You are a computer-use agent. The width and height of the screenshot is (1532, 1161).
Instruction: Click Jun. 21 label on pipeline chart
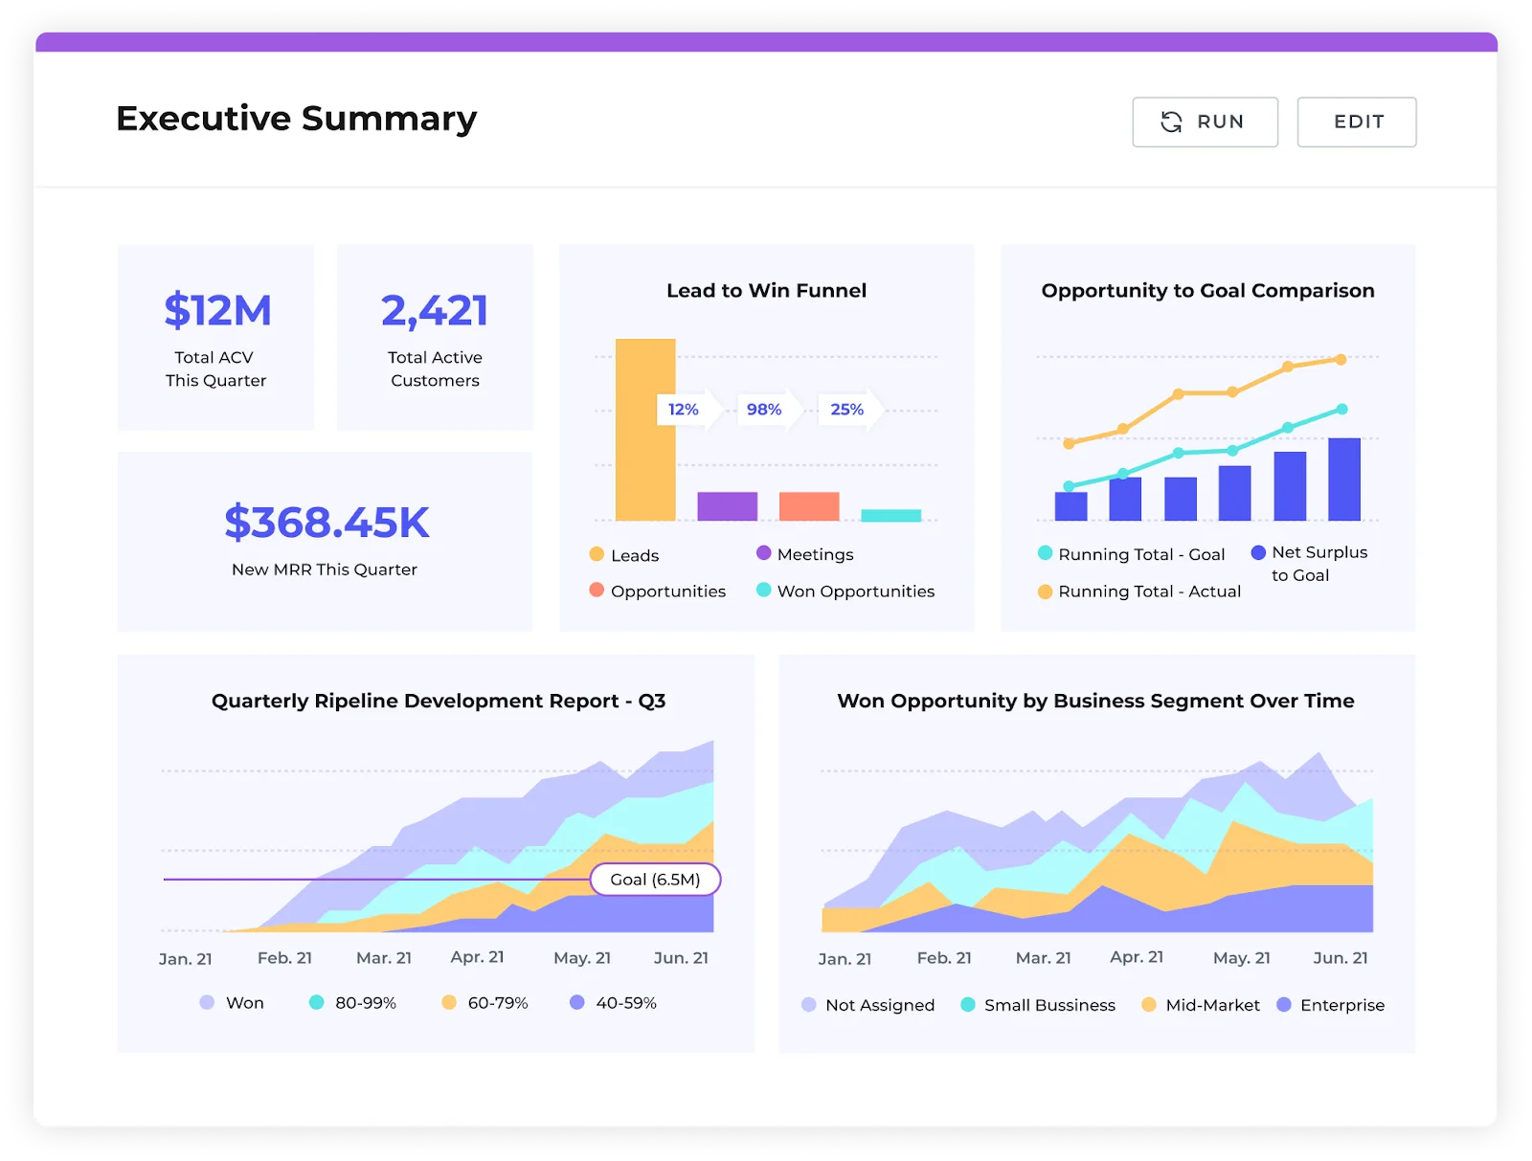pyautogui.click(x=681, y=958)
